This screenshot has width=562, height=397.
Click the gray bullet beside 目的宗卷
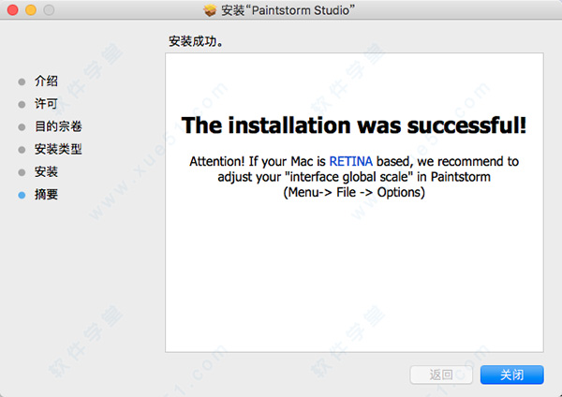[22, 126]
